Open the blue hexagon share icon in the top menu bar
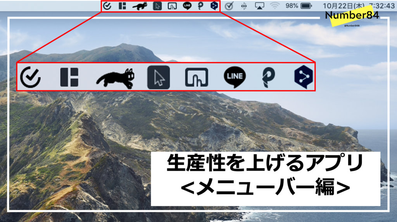The height and width of the screenshot is (222, 397). (214, 5)
